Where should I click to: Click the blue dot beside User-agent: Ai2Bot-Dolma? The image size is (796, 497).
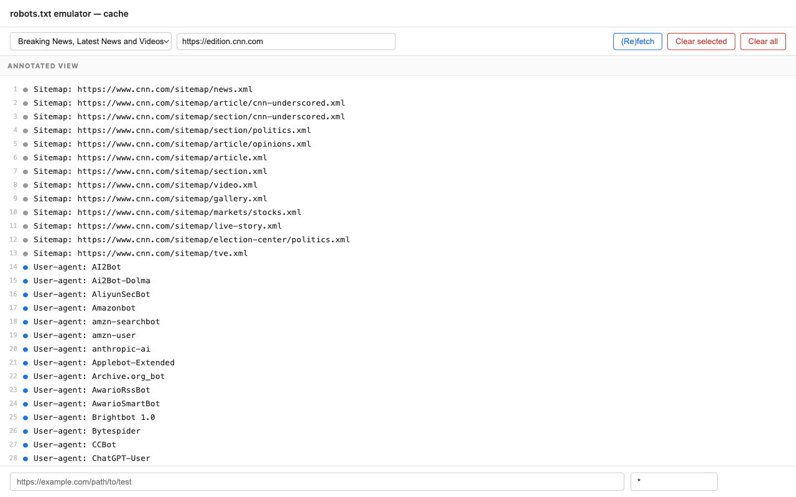25,281
